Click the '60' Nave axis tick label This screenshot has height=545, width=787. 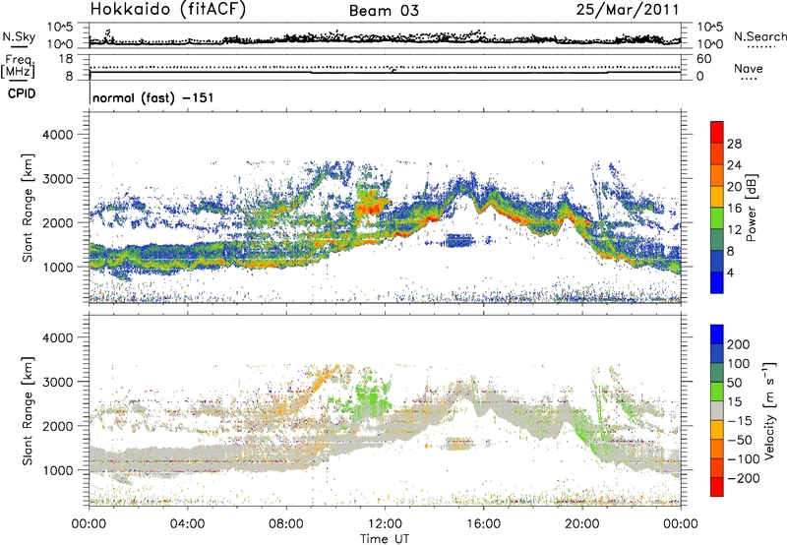pos(703,59)
